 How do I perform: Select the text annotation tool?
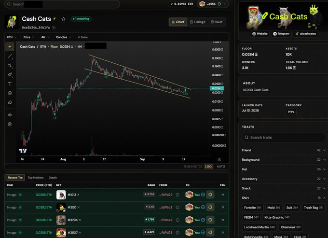click(x=10, y=84)
